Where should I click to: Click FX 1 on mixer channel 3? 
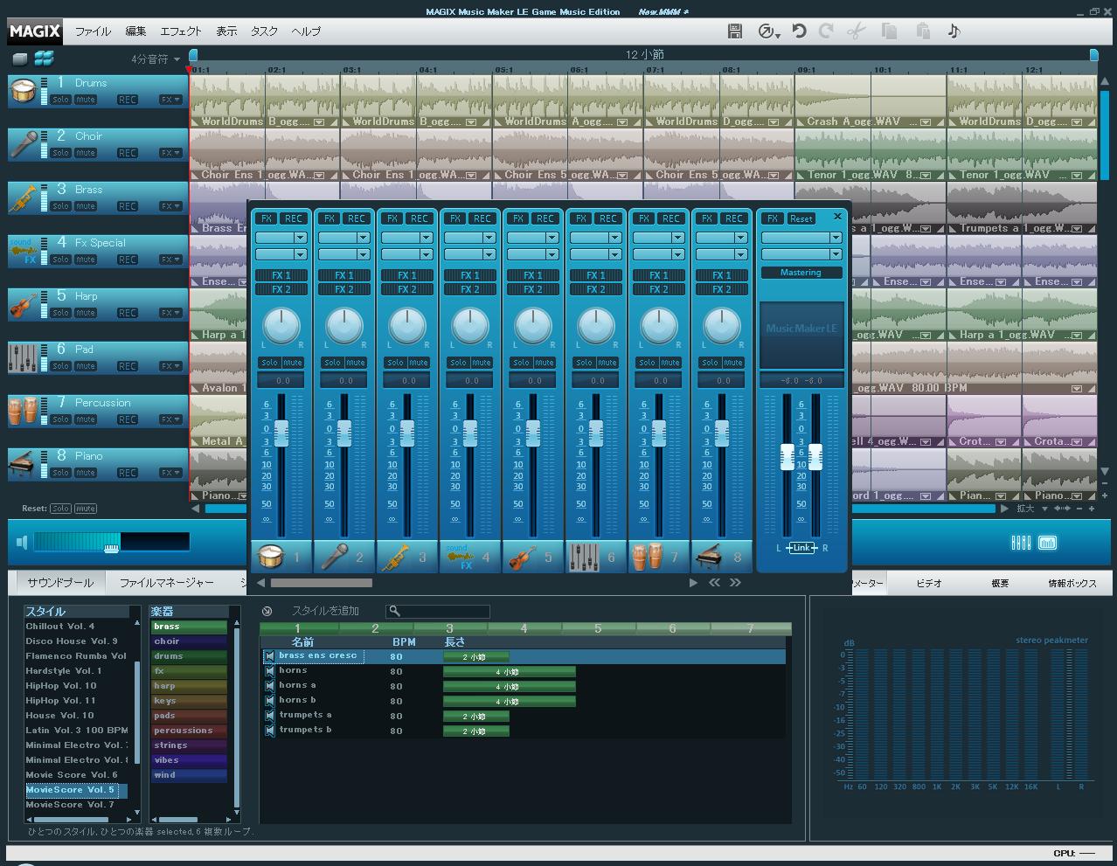[x=407, y=275]
